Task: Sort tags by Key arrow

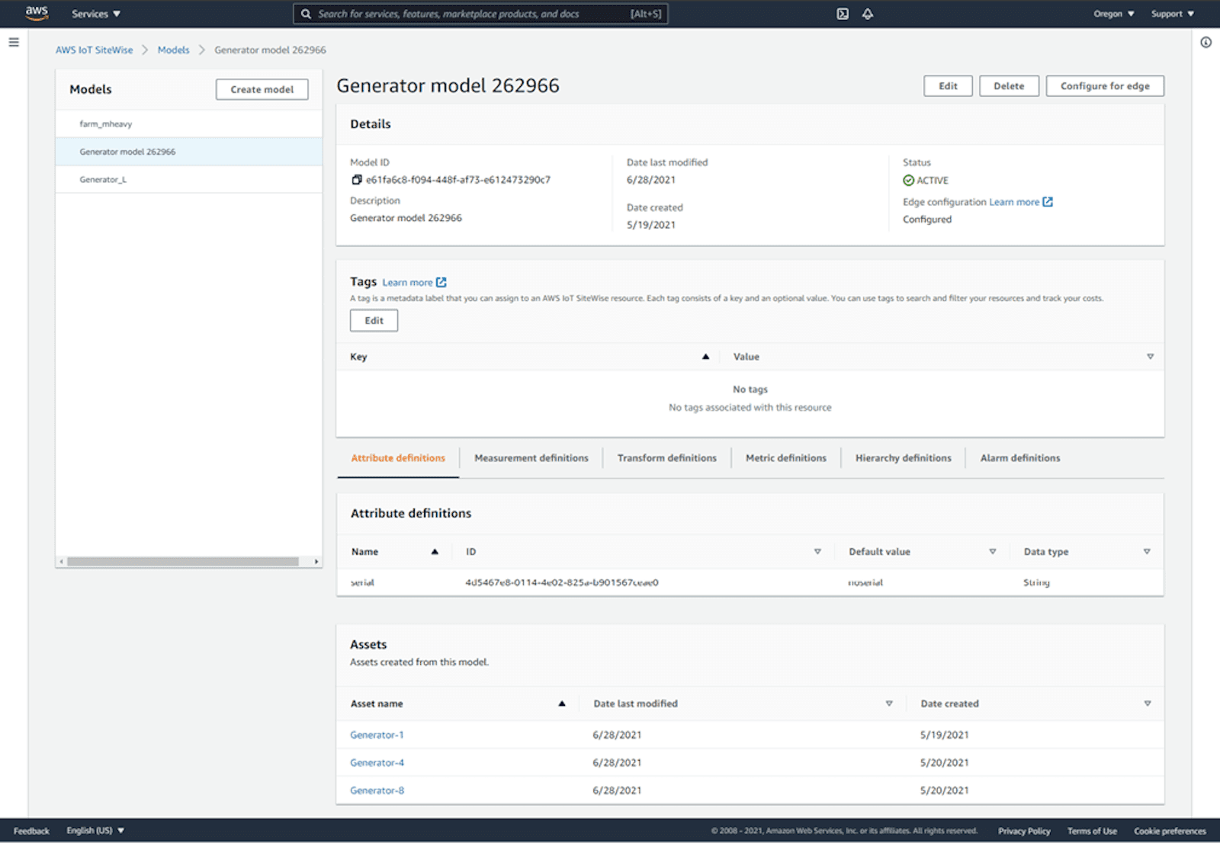Action: (x=705, y=357)
